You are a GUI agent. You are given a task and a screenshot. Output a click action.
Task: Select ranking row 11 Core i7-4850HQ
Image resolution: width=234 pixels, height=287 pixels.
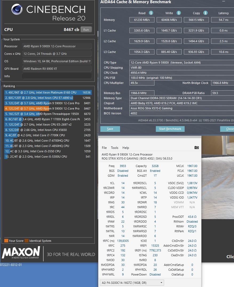click(48, 146)
